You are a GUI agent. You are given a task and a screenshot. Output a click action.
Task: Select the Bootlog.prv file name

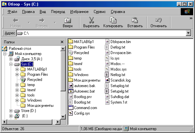coord(83,97)
